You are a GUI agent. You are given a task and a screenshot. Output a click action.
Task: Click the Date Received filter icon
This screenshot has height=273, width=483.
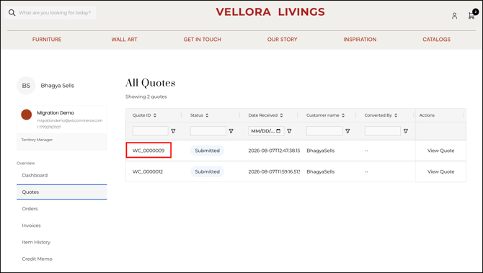tap(289, 131)
